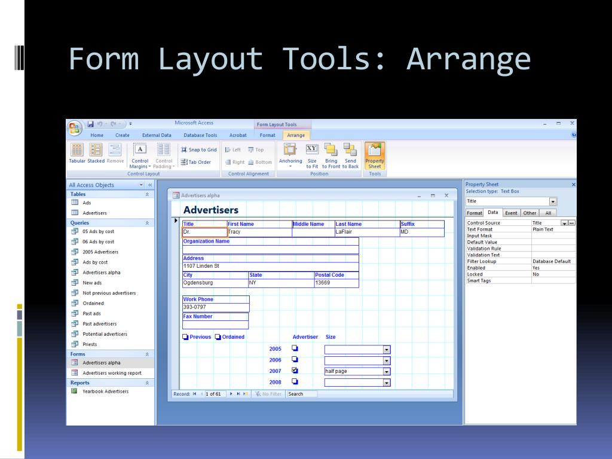
Task: Open the Format tab in Property Sheet
Action: 474,213
